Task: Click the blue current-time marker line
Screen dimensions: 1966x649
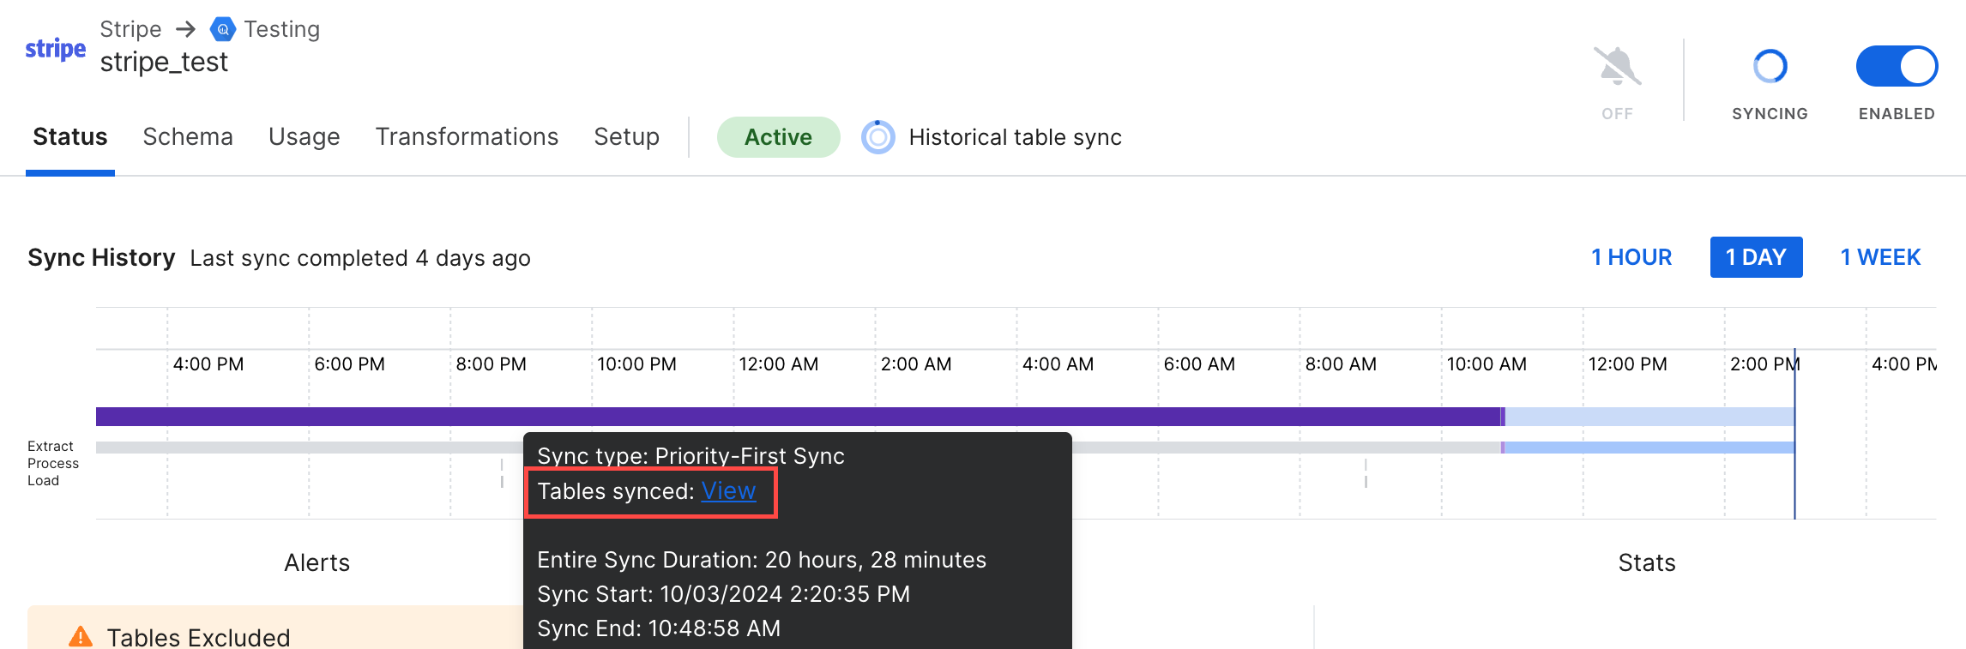Action: pos(1794,433)
